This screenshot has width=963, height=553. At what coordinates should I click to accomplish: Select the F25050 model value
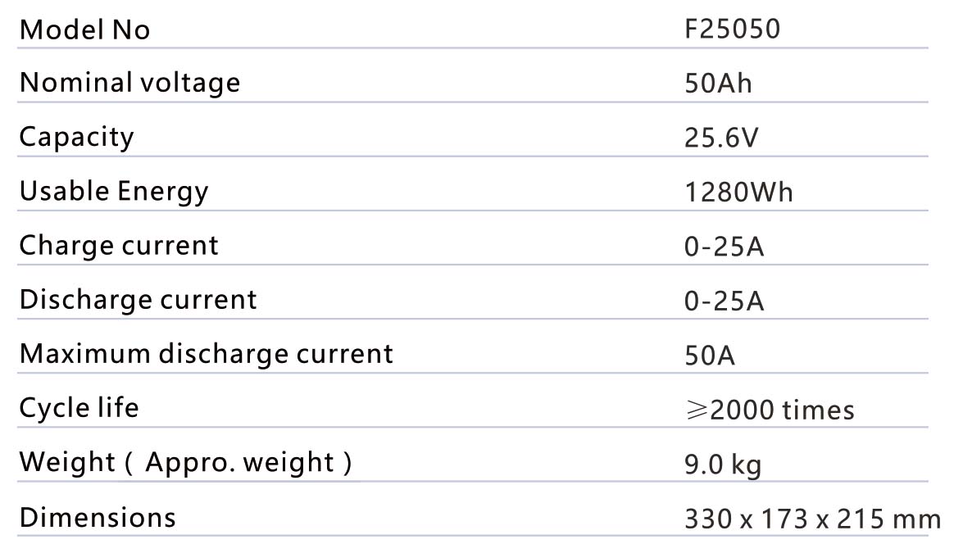point(732,30)
